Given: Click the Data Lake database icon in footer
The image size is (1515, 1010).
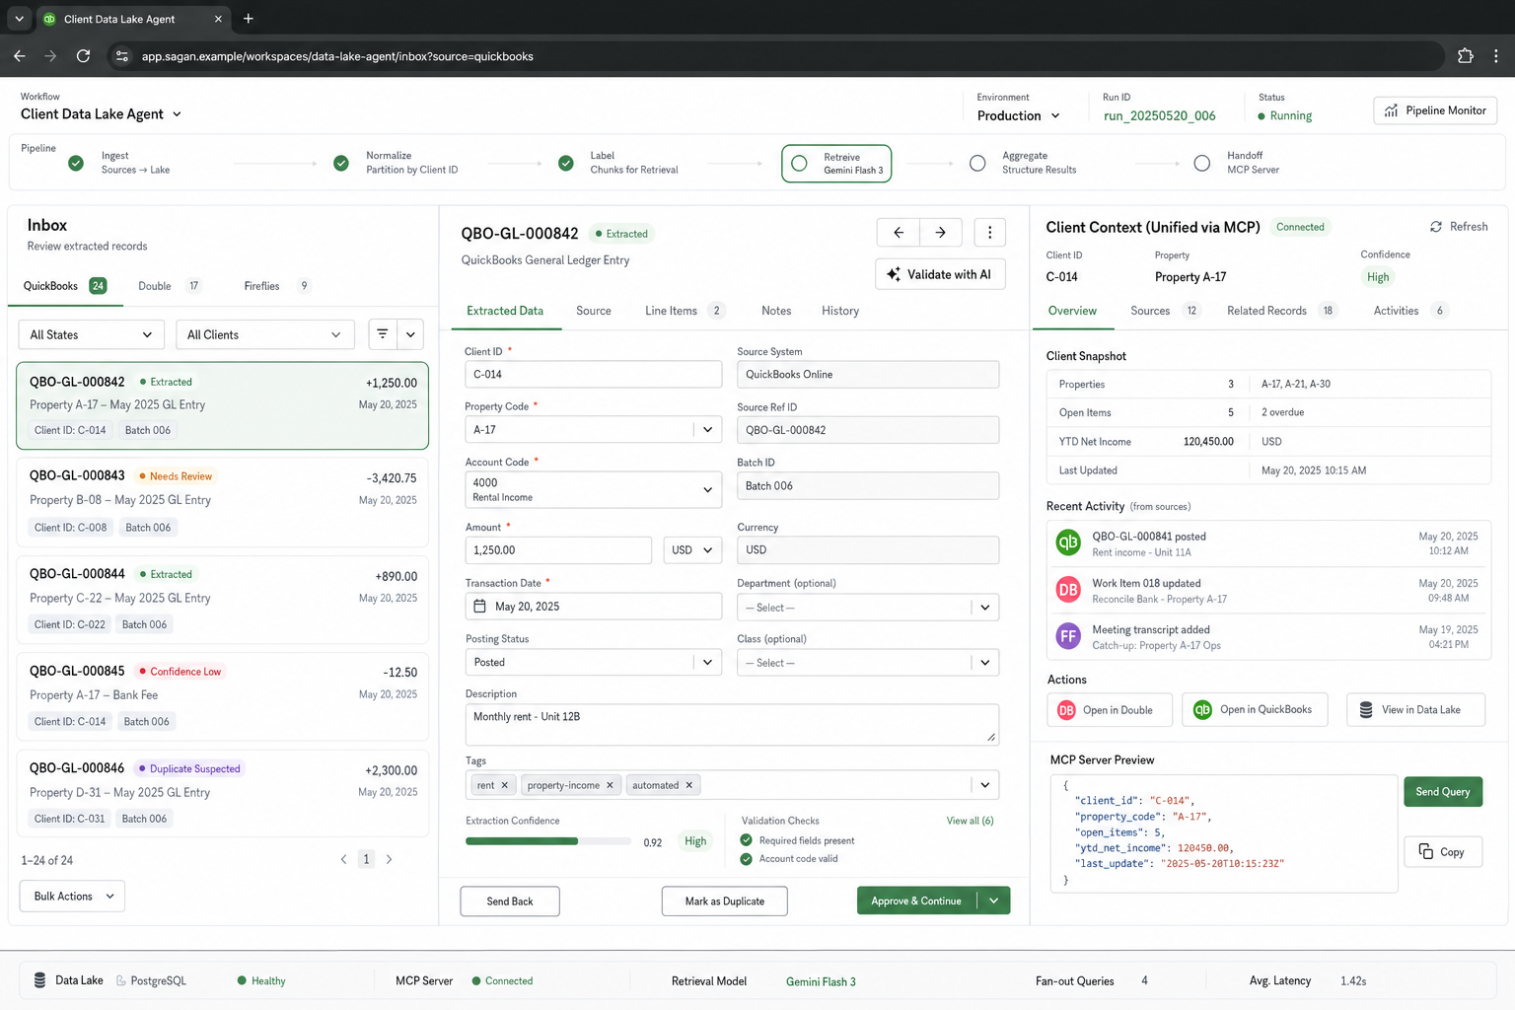Looking at the screenshot, I should [39, 980].
